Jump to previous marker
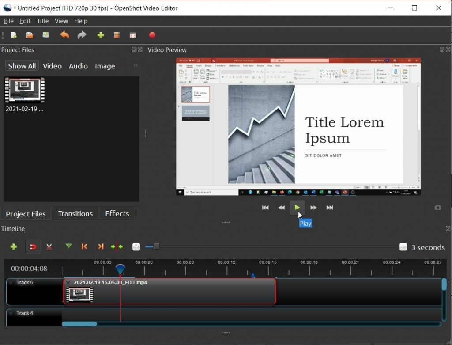This screenshot has height=345, width=452. [x=84, y=246]
